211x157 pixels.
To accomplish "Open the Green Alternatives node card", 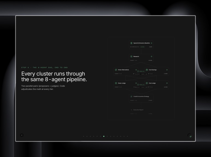I will 126,72.
